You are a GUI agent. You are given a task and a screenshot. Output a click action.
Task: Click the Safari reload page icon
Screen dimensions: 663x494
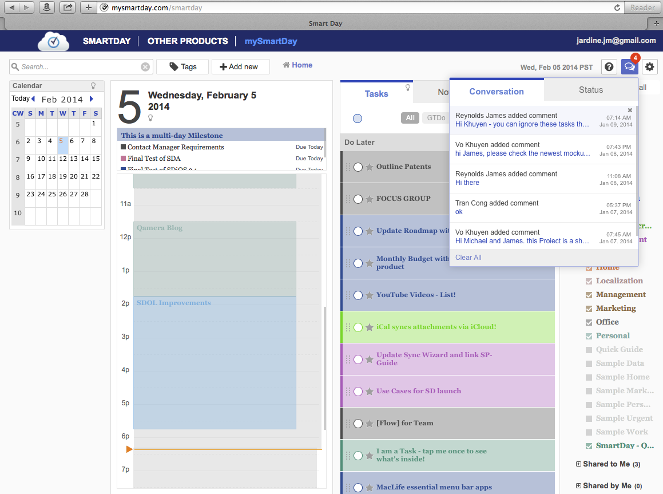click(617, 7)
